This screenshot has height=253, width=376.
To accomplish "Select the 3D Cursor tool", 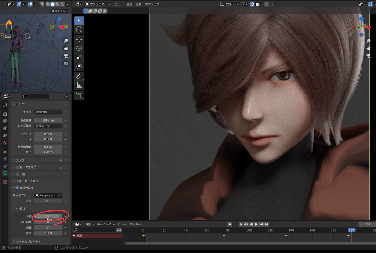I will pyautogui.click(x=79, y=29).
